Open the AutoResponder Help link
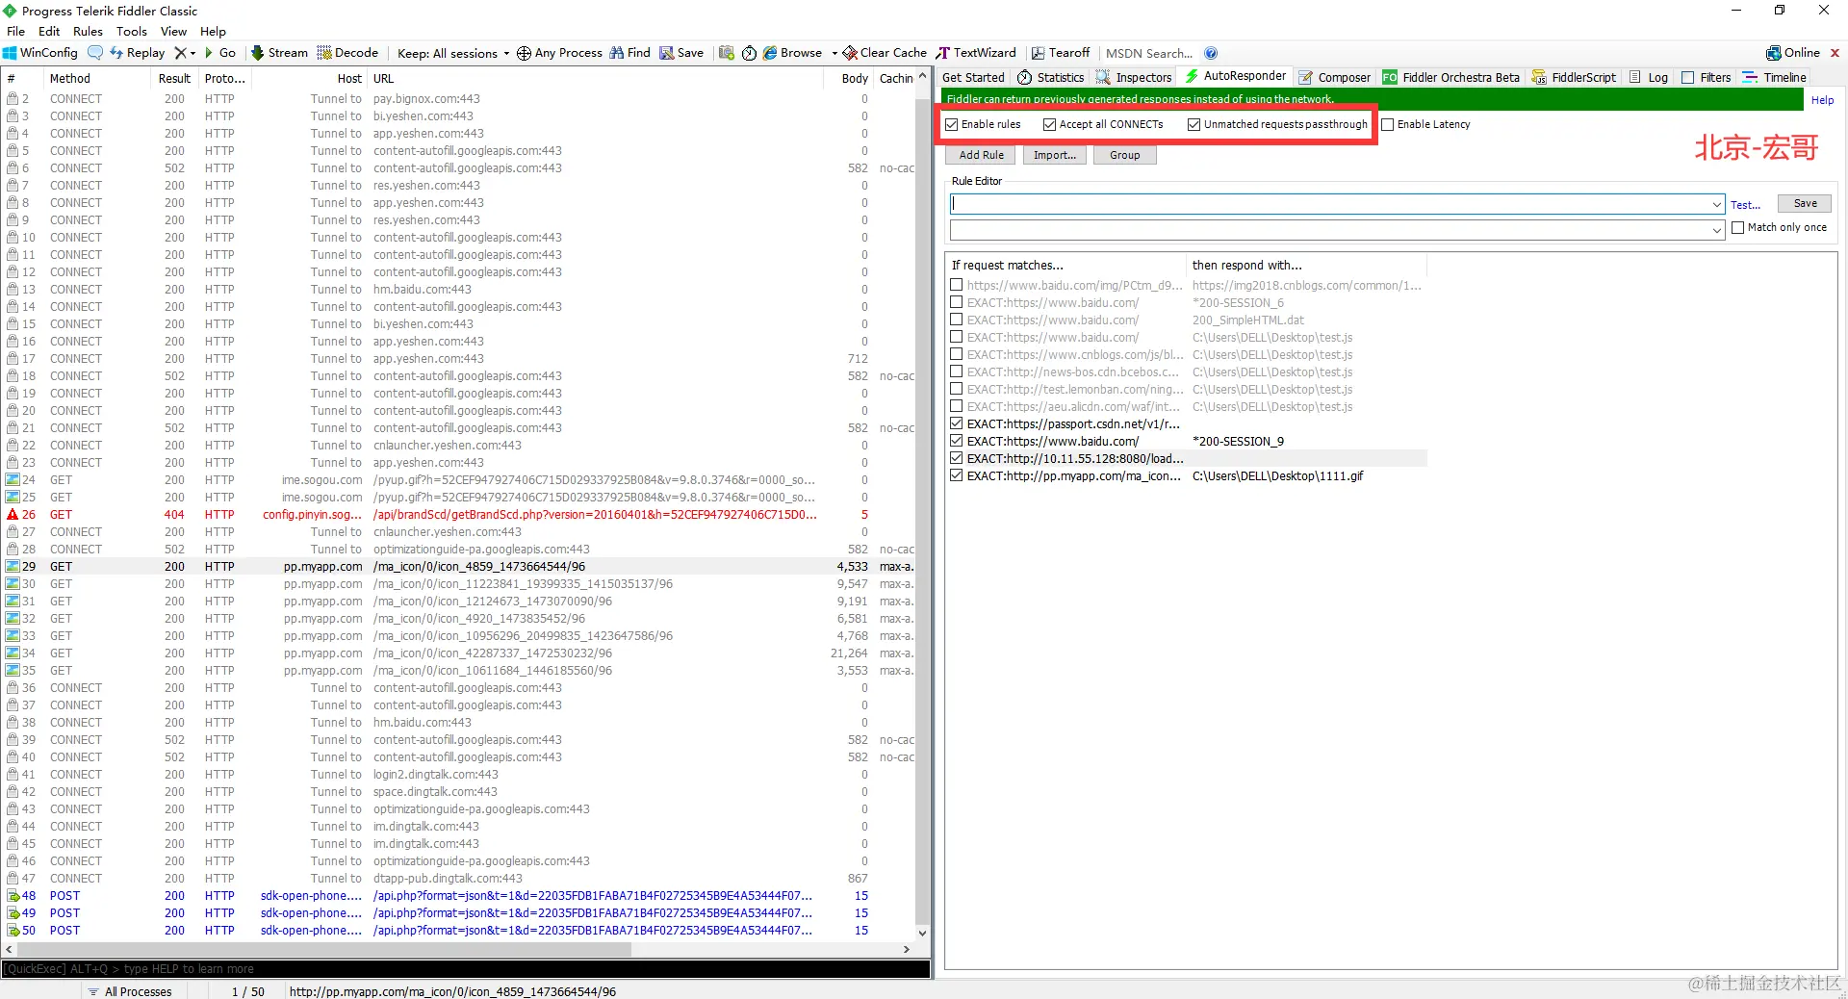The width and height of the screenshot is (1848, 999). coord(1822,100)
